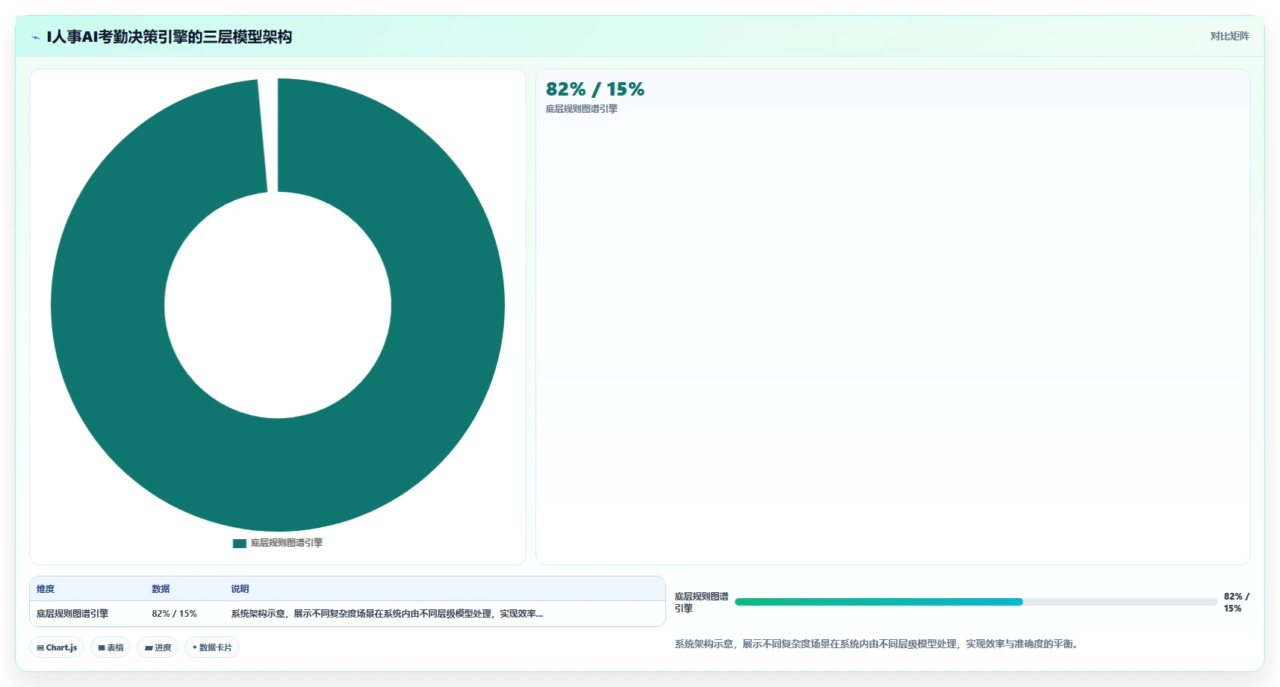Select the 底层规则图谱引擎 table cell
The width and height of the screenshot is (1280, 687).
coord(72,614)
